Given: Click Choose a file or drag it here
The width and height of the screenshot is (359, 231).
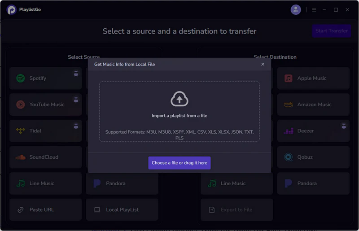Looking at the screenshot, I should (179, 163).
